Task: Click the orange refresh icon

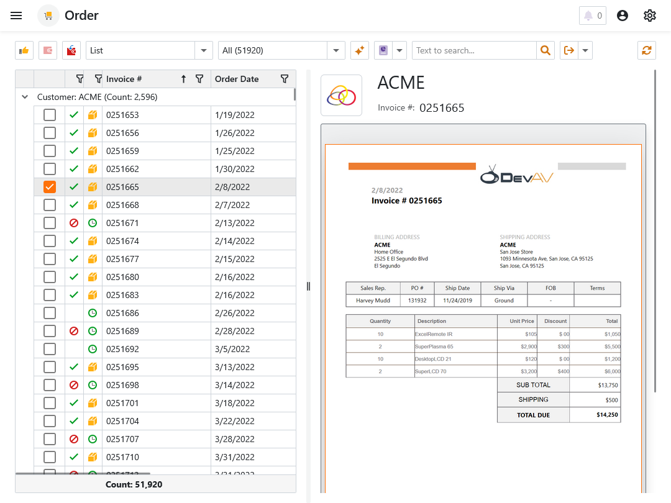Action: [x=647, y=50]
